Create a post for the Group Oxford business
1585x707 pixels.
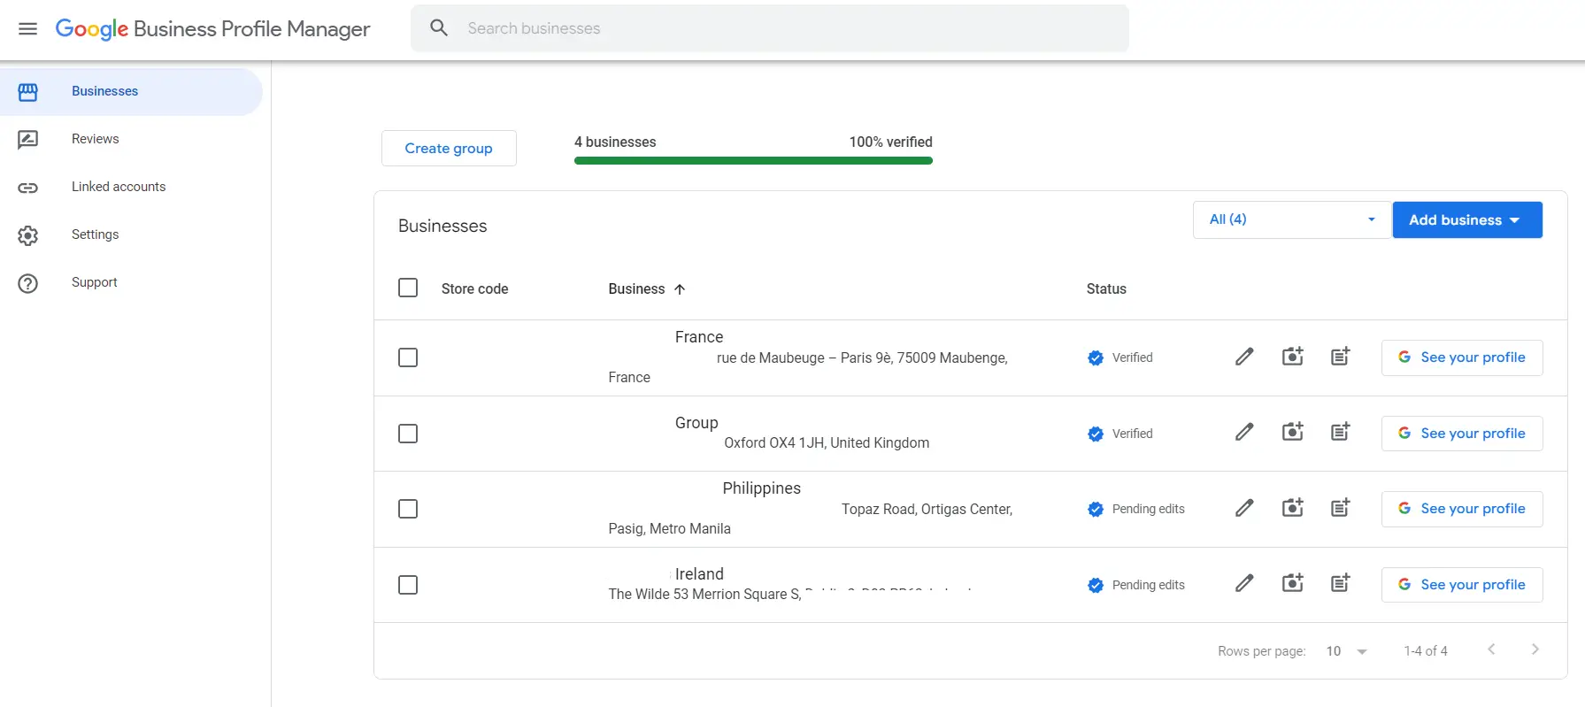click(x=1341, y=432)
